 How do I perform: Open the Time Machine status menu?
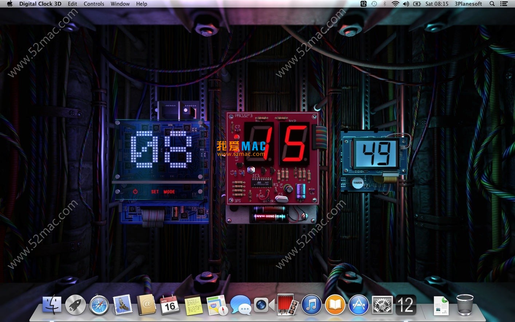click(x=374, y=4)
